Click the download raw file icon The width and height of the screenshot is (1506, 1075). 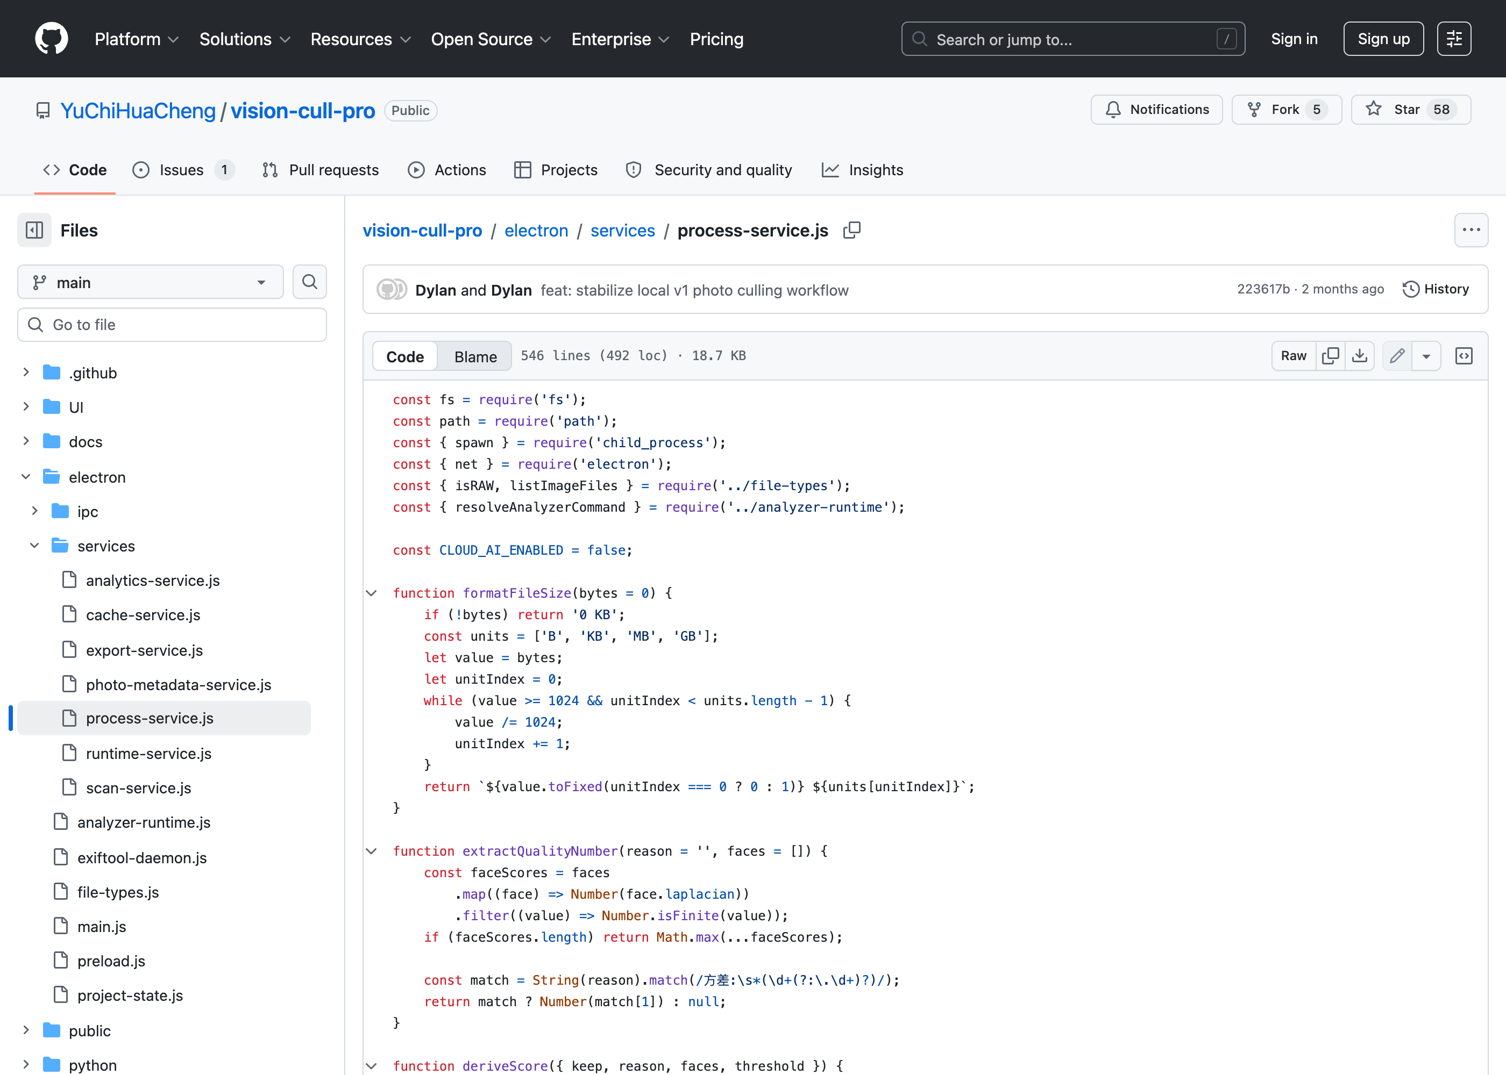point(1360,356)
